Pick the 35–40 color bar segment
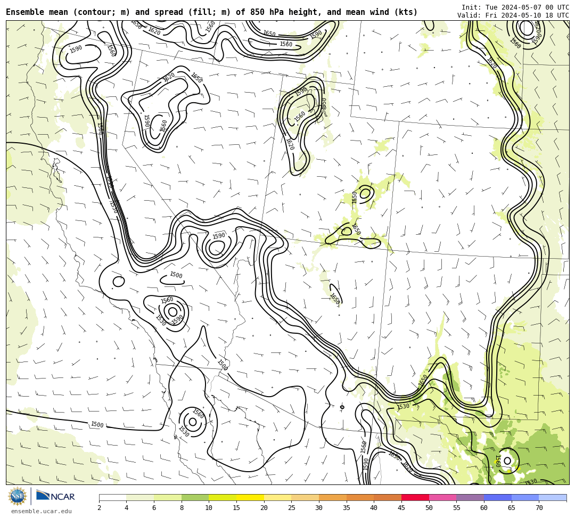 tap(360, 497)
